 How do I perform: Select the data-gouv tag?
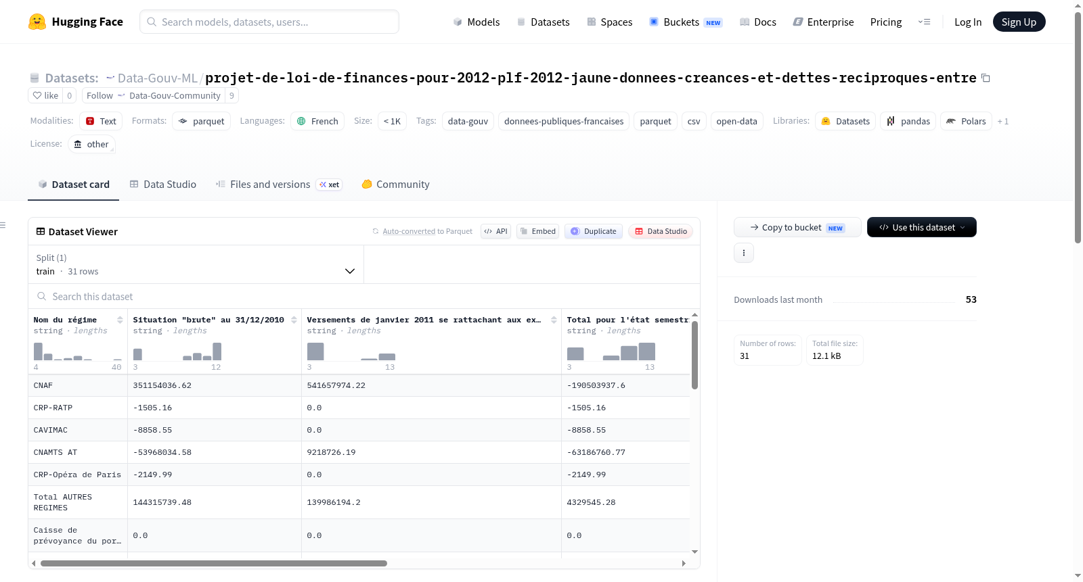point(468,121)
